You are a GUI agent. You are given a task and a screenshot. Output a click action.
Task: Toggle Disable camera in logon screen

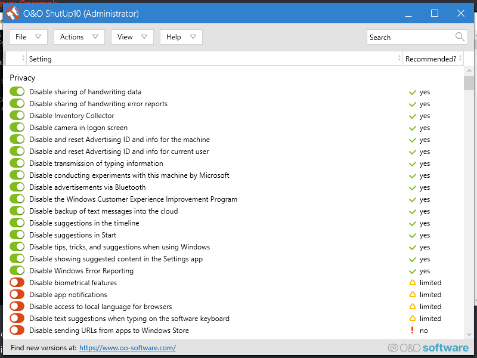(x=17, y=127)
